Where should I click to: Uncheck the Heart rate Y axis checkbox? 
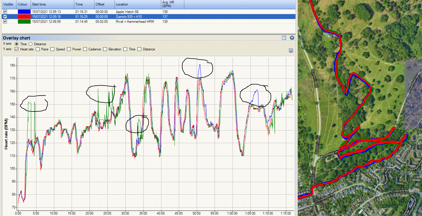coord(16,49)
